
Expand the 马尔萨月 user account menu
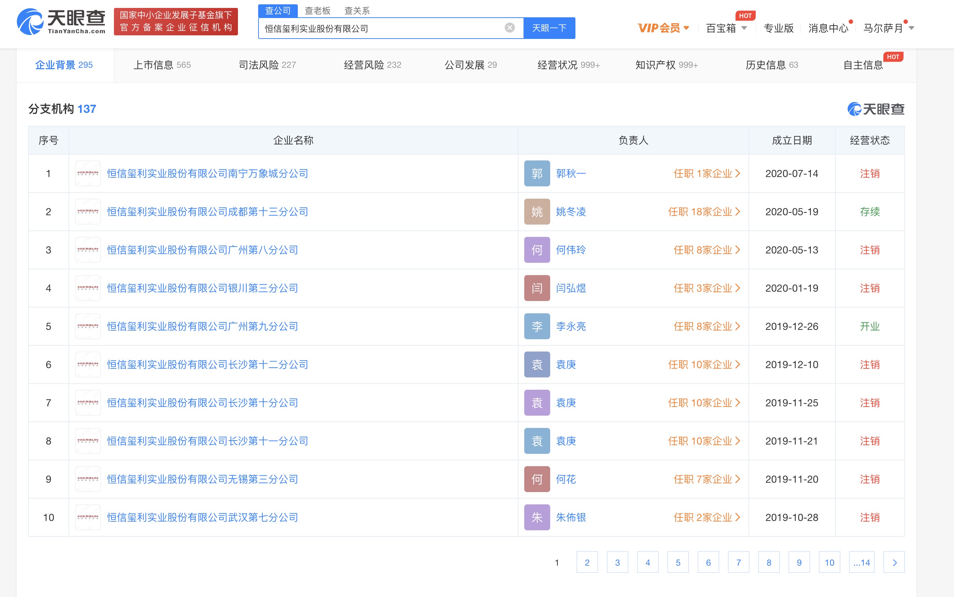pyautogui.click(x=888, y=28)
